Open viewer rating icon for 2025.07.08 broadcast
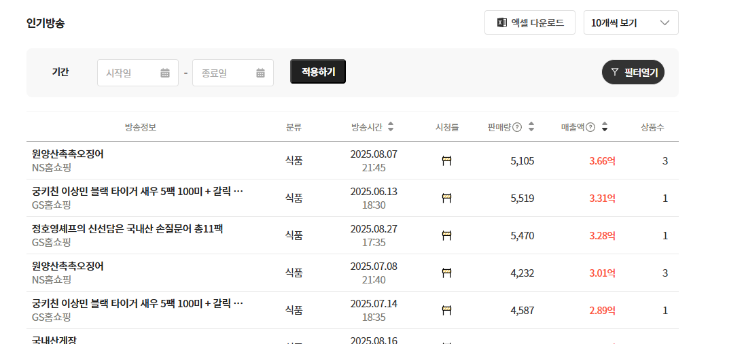Viewport: 744px width, 344px height. (446, 273)
